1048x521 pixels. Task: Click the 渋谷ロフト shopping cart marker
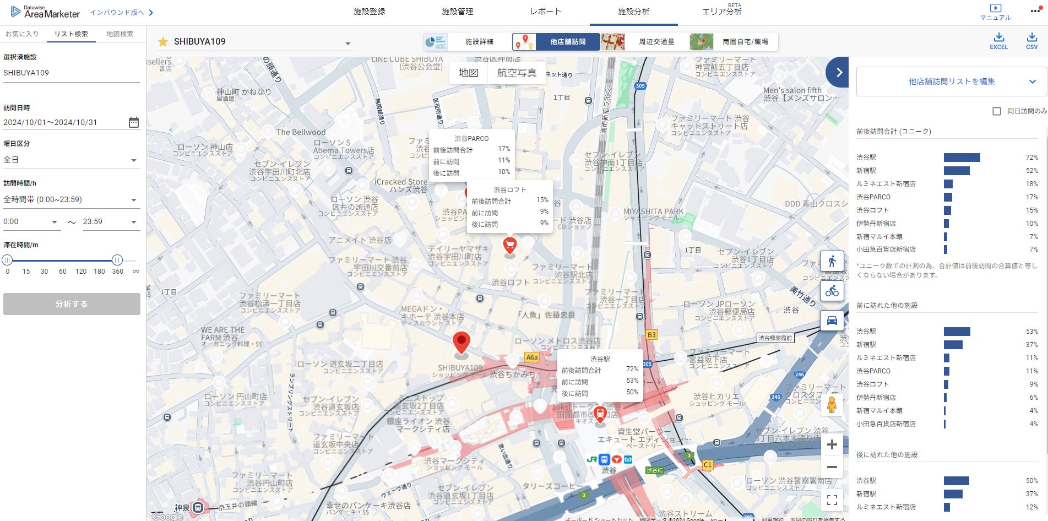pos(510,246)
